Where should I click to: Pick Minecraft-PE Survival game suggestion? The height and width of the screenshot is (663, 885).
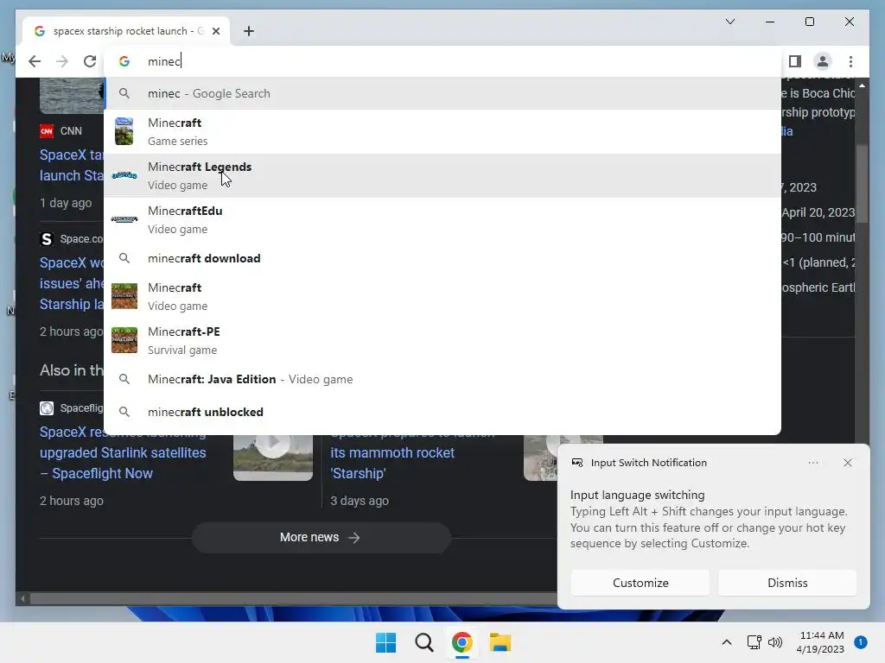point(443,340)
